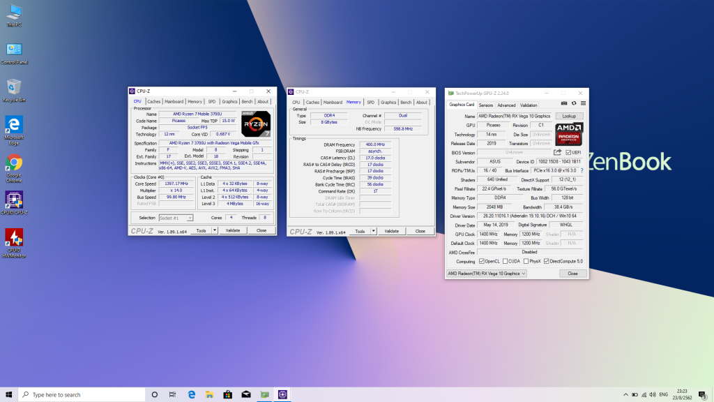Toggle the UEFI checkbox in GPU-Z
The width and height of the screenshot is (714, 402).
[568, 153]
